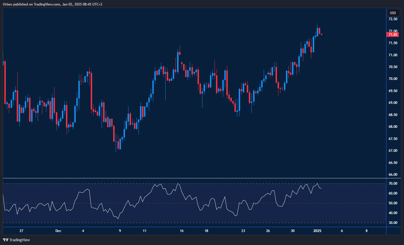
Task: Click the red 71.85 current price label
Action: 393,35
